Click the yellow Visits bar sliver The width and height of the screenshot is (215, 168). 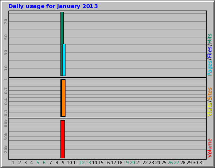click(x=61, y=98)
